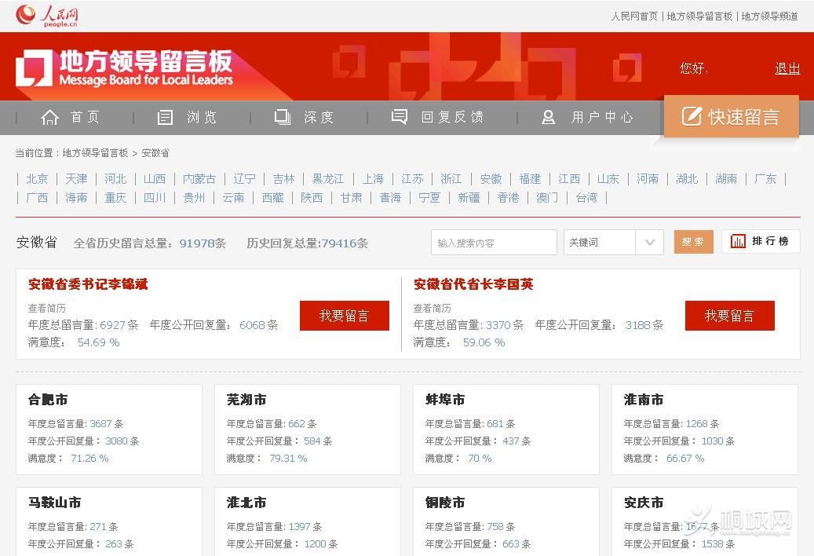Open the 关键词 dropdown arrow
Viewport: 814px width, 556px height.
pos(649,242)
